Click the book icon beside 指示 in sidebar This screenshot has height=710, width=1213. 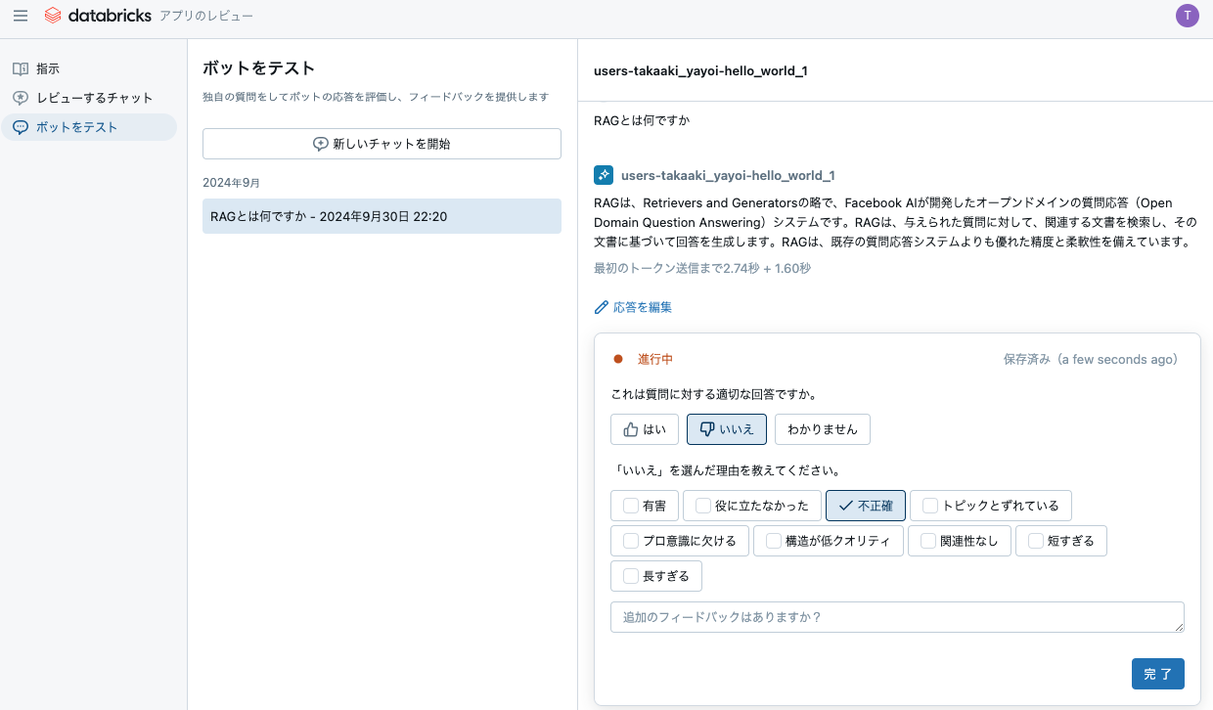pyautogui.click(x=21, y=68)
